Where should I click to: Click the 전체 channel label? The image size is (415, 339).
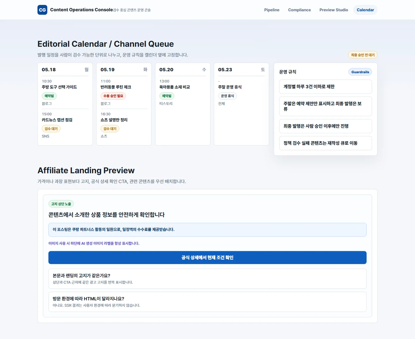222,103
